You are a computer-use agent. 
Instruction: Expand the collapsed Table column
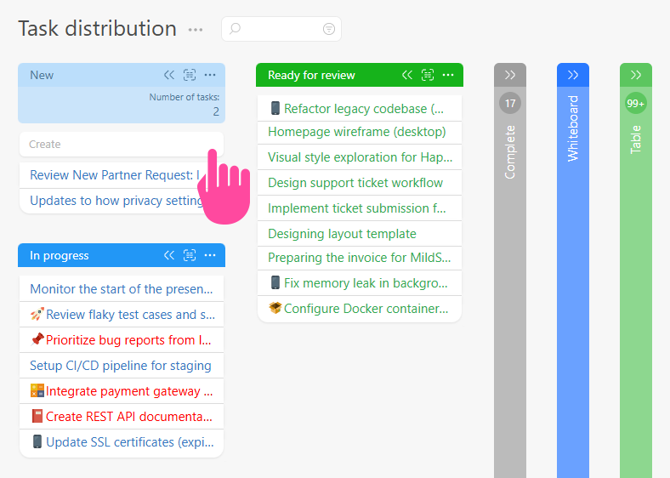(636, 75)
